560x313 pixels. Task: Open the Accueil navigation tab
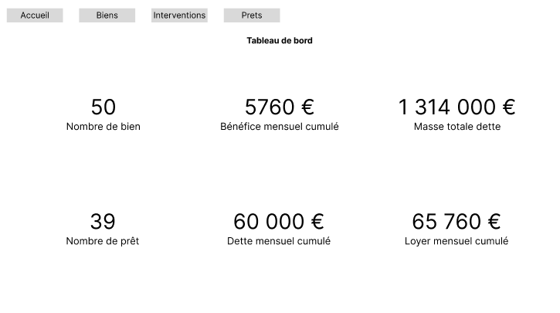(35, 15)
